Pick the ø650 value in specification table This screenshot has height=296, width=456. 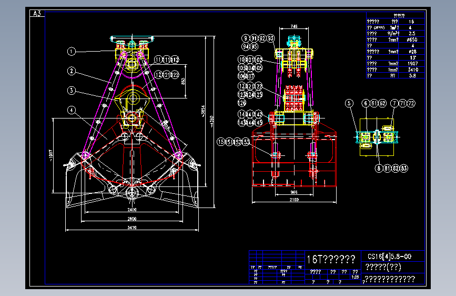coord(412,40)
